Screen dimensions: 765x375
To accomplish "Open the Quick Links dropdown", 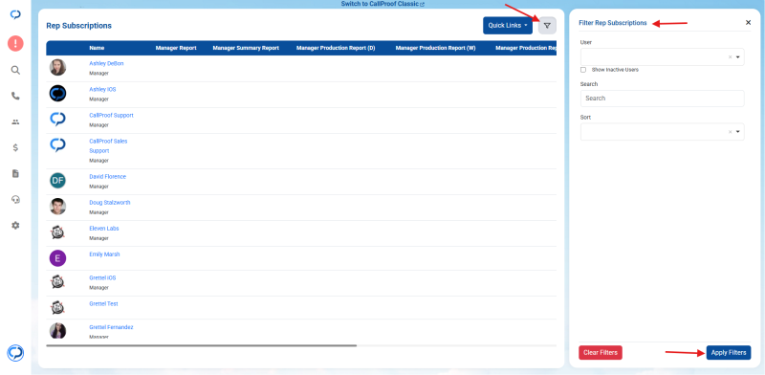I will [508, 26].
